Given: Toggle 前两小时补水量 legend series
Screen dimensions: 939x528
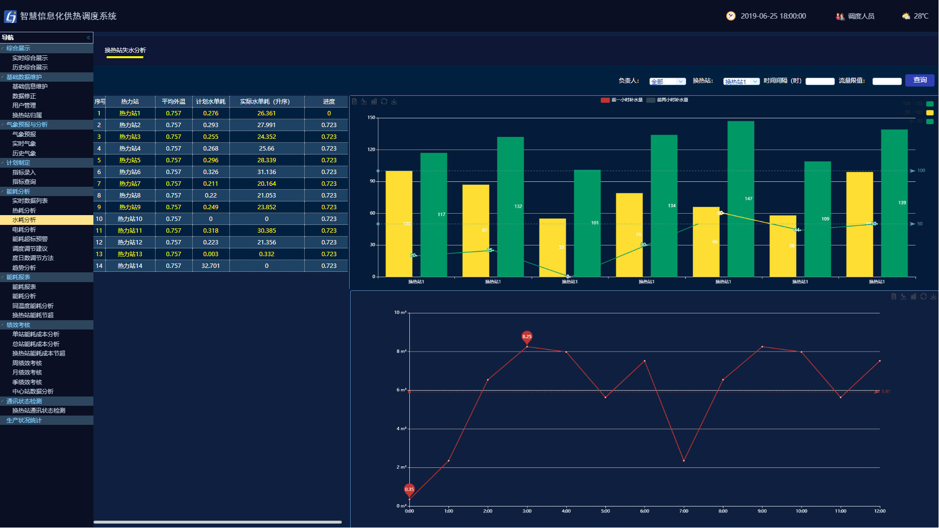Looking at the screenshot, I should [x=668, y=100].
